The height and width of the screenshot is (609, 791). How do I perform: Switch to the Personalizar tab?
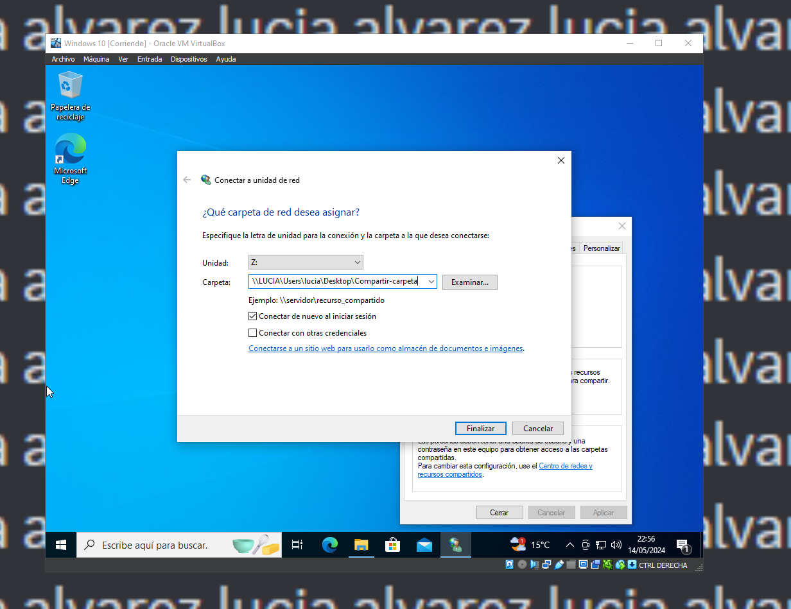601,248
